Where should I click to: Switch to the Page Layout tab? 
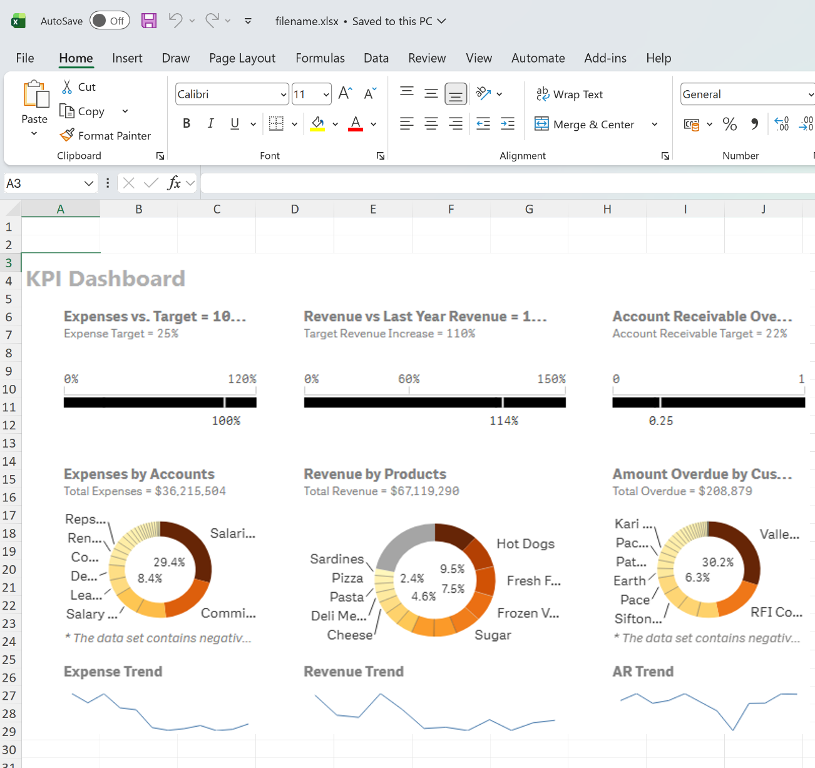coord(242,58)
